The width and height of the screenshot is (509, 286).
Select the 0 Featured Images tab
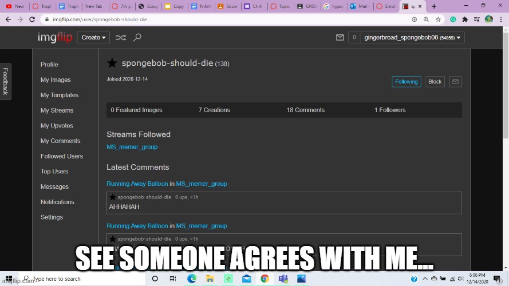coord(136,110)
